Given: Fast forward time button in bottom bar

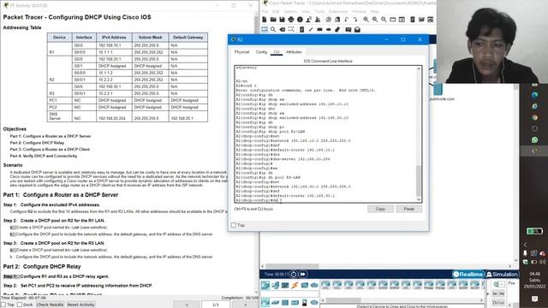Looking at the screenshot, I should pyautogui.click(x=302, y=274).
